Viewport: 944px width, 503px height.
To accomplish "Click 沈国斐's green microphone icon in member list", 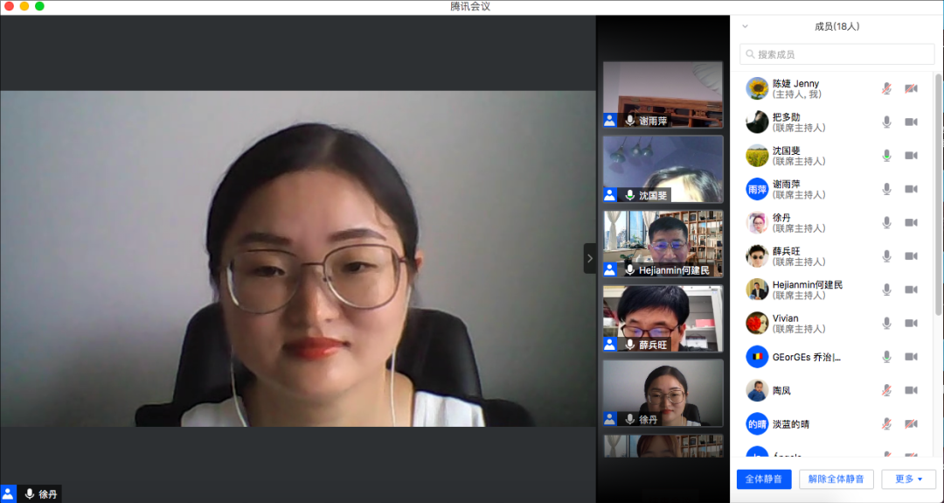I will point(886,156).
